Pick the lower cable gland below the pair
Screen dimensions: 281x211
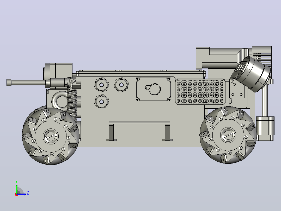click(102, 102)
